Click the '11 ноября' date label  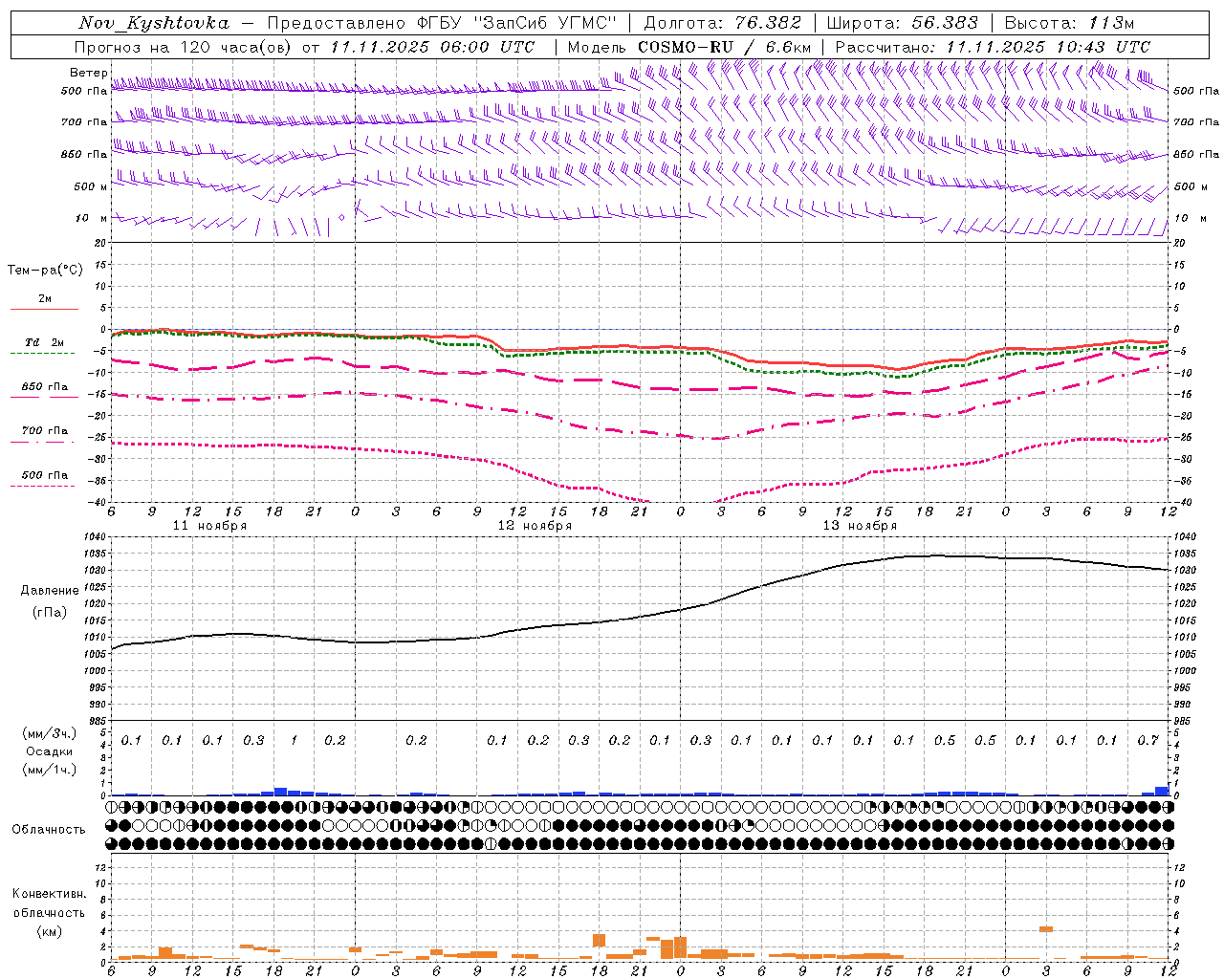point(209,526)
